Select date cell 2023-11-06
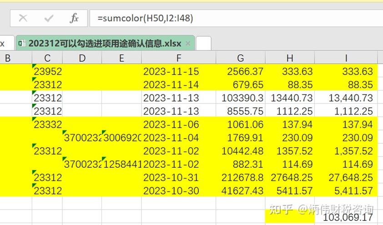Image resolution: width=383 pixels, height=225 pixels. (x=179, y=124)
